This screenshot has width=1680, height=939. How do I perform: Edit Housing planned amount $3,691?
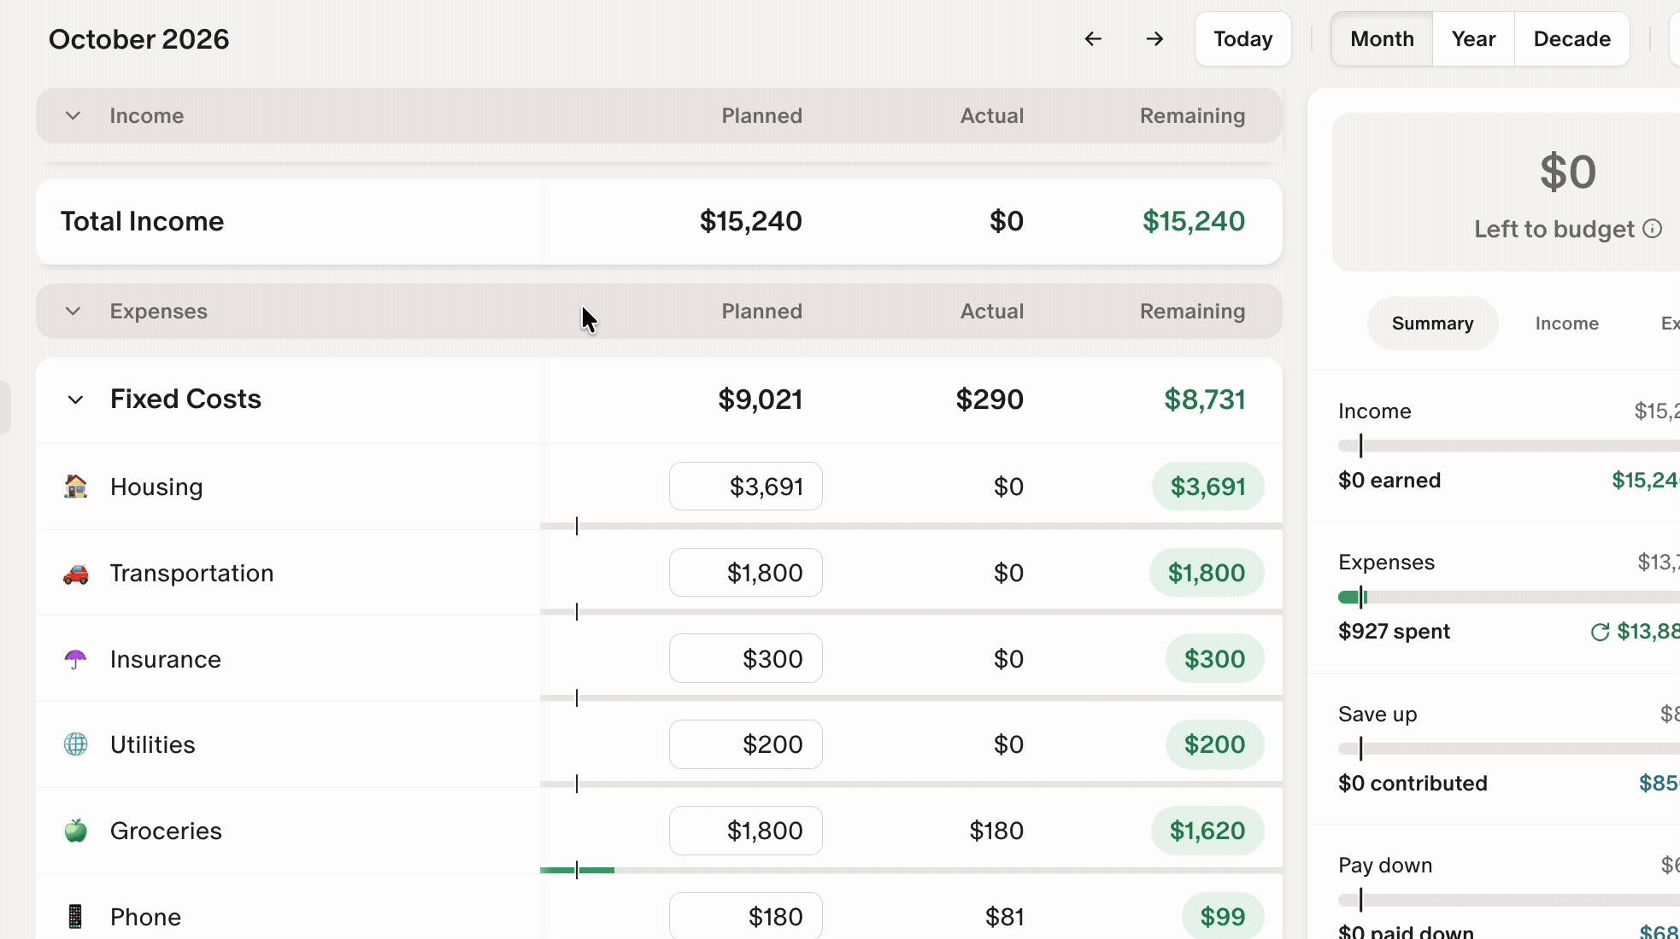tap(746, 487)
